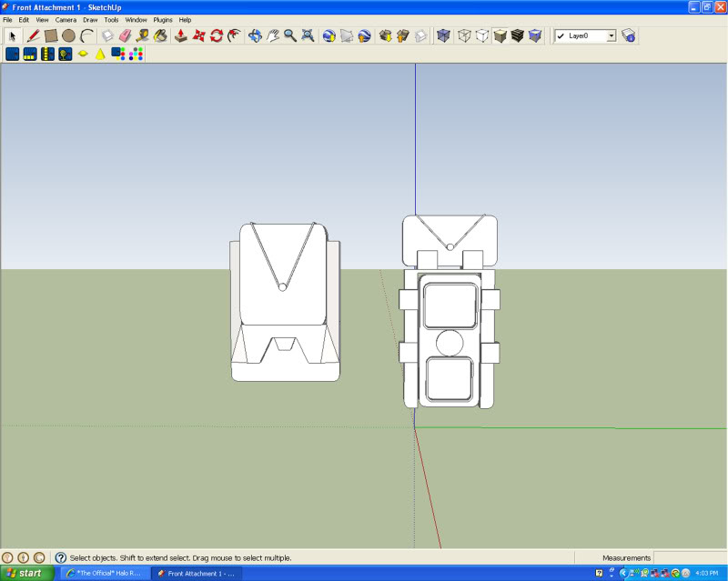This screenshot has height=581, width=728.
Task: Click the first round status bar icon
Action: [x=7, y=557]
